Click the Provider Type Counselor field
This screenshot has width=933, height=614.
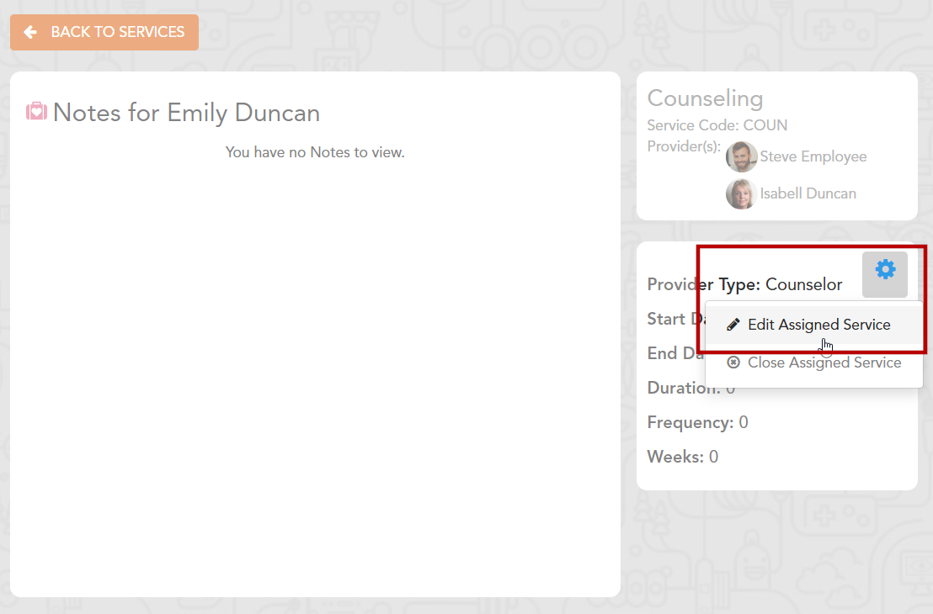coord(744,284)
